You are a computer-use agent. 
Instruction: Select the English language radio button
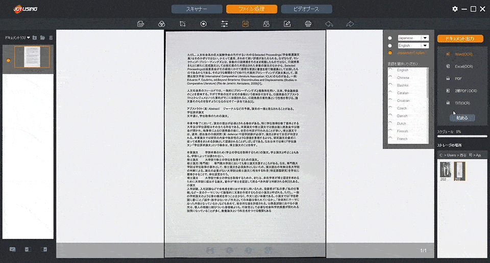[x=390, y=46]
